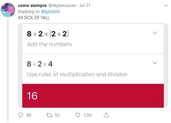Open the share upload icon
Image resolution: width=171 pixels, height=123 pixels.
[x=106, y=115]
